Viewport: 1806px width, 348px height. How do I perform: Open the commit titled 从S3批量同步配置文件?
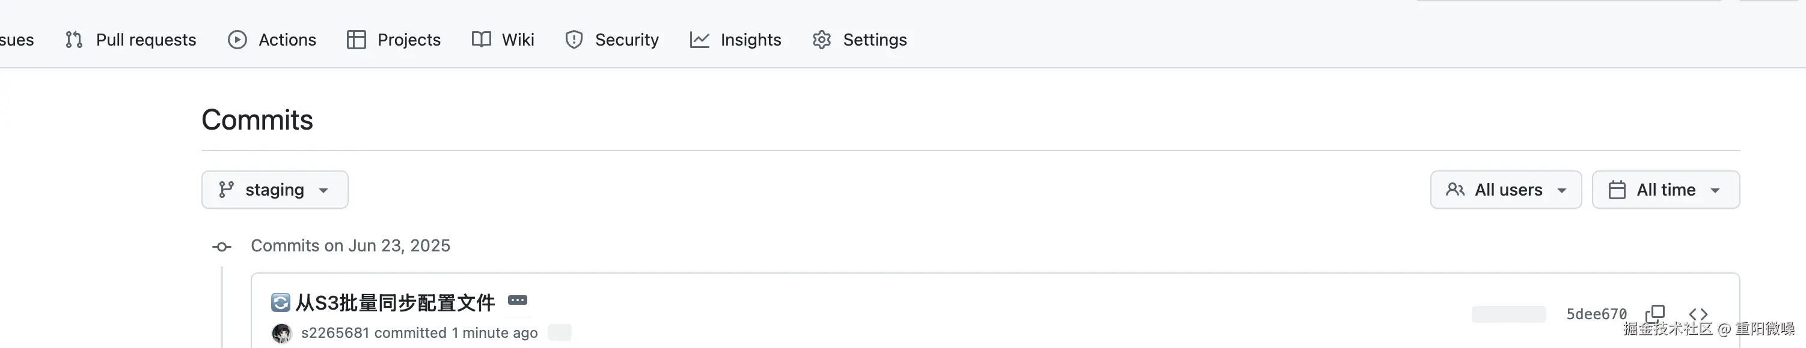(x=395, y=302)
